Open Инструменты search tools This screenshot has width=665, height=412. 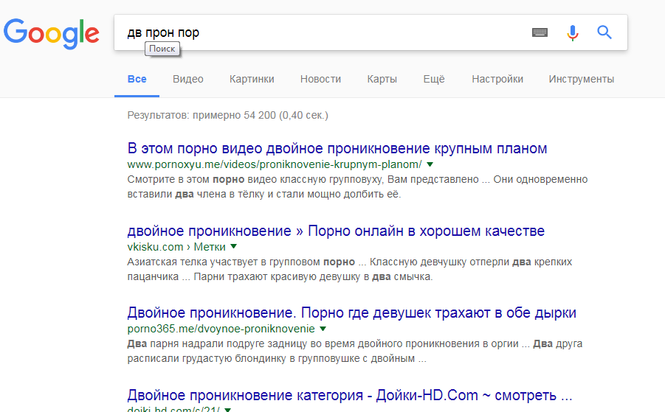click(582, 79)
